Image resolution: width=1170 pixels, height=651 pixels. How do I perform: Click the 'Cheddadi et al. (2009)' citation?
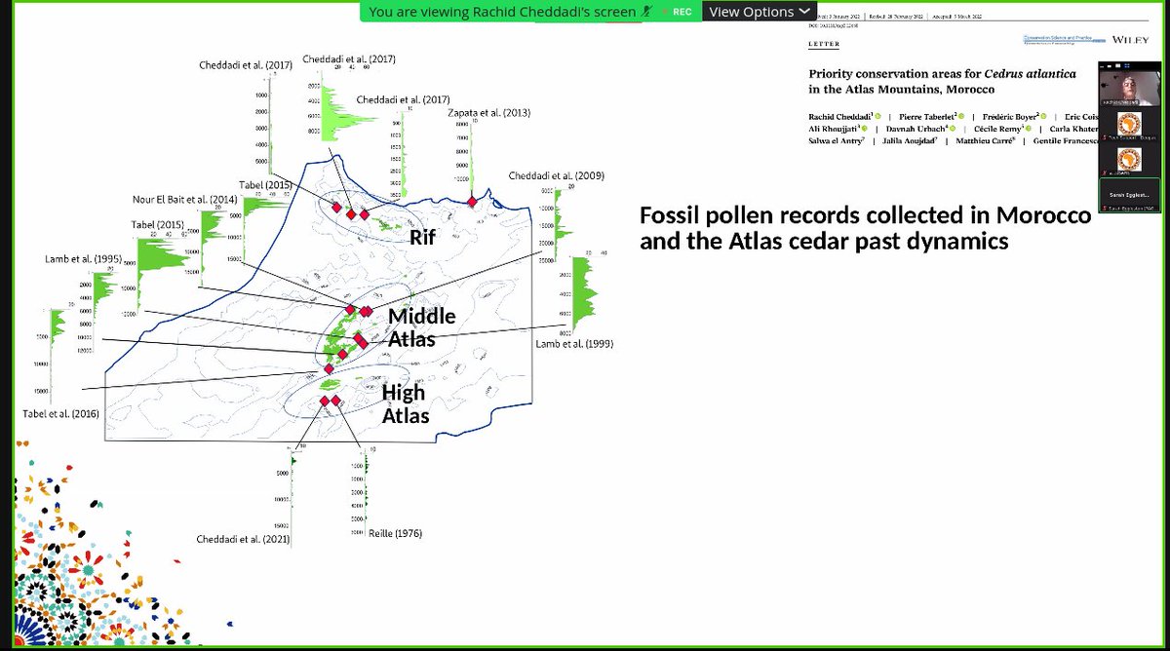coord(556,175)
